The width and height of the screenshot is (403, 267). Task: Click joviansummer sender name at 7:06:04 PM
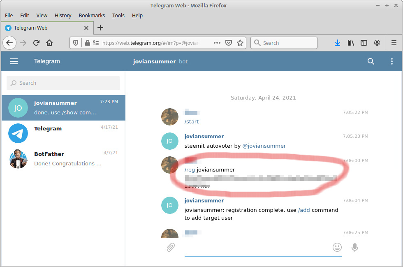(204, 200)
